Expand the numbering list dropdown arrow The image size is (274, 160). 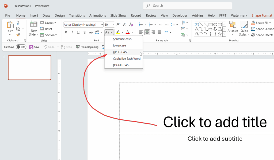[155, 25]
